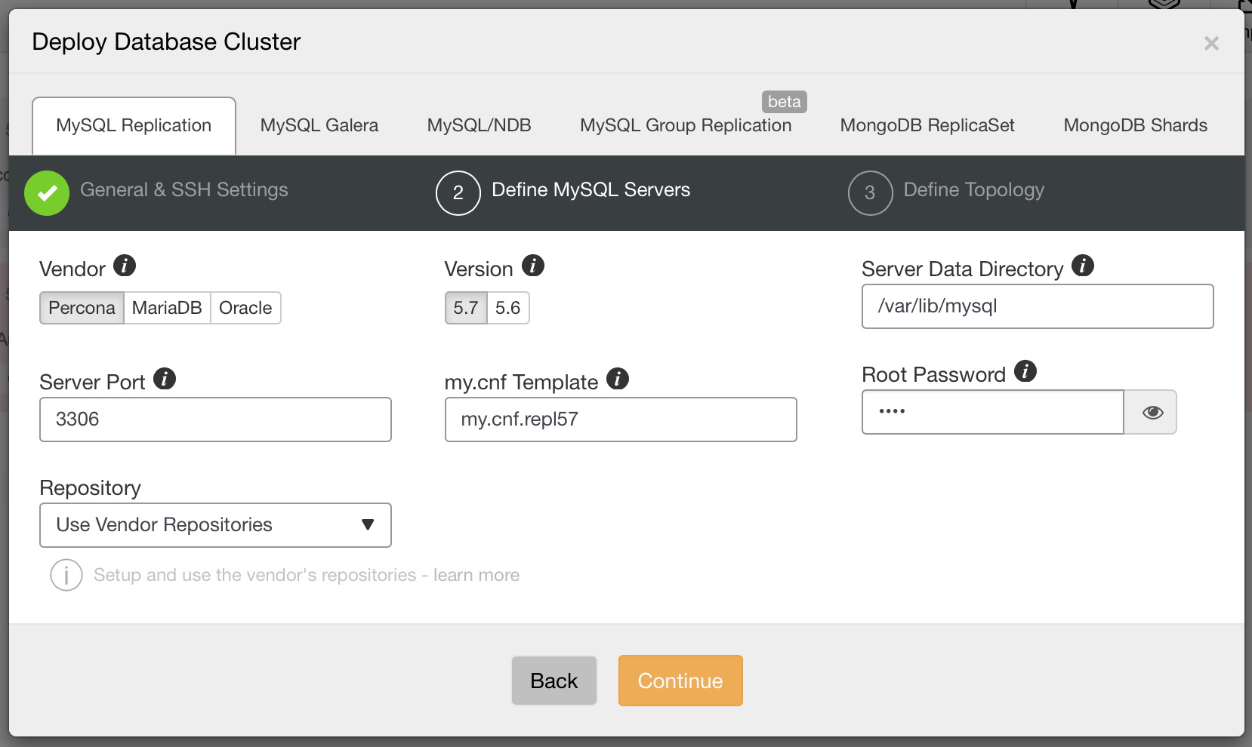Click the Root Password info icon

[1025, 371]
